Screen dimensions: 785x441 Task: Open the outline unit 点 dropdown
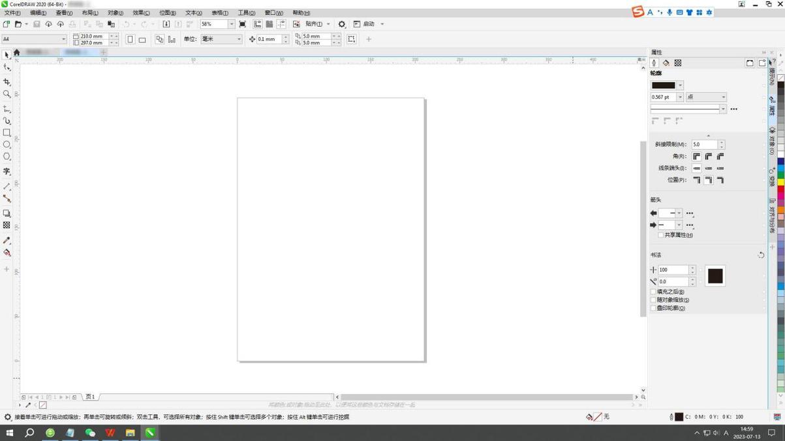pyautogui.click(x=723, y=97)
